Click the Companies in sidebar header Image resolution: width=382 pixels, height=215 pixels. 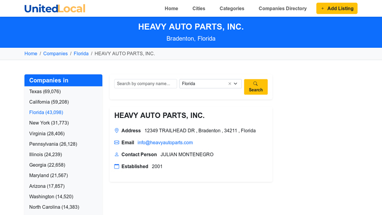pos(64,80)
